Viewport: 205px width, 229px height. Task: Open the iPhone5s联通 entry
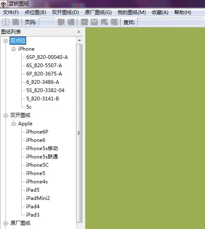(x=42, y=157)
